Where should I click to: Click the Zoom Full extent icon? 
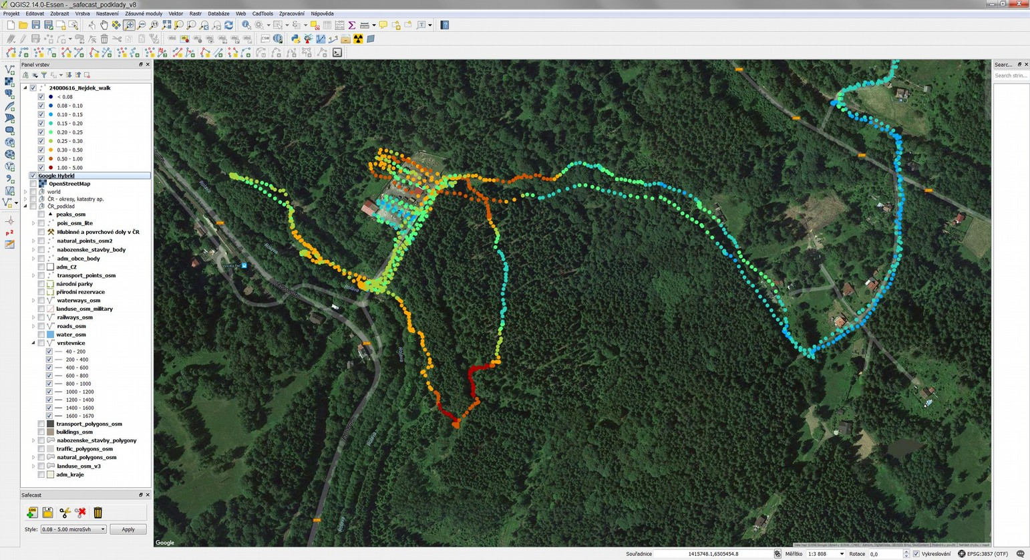click(x=166, y=25)
